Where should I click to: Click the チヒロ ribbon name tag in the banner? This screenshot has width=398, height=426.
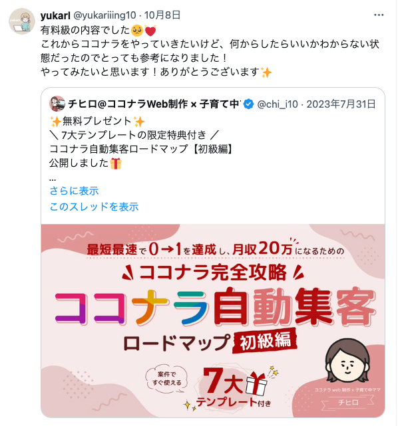(x=348, y=402)
